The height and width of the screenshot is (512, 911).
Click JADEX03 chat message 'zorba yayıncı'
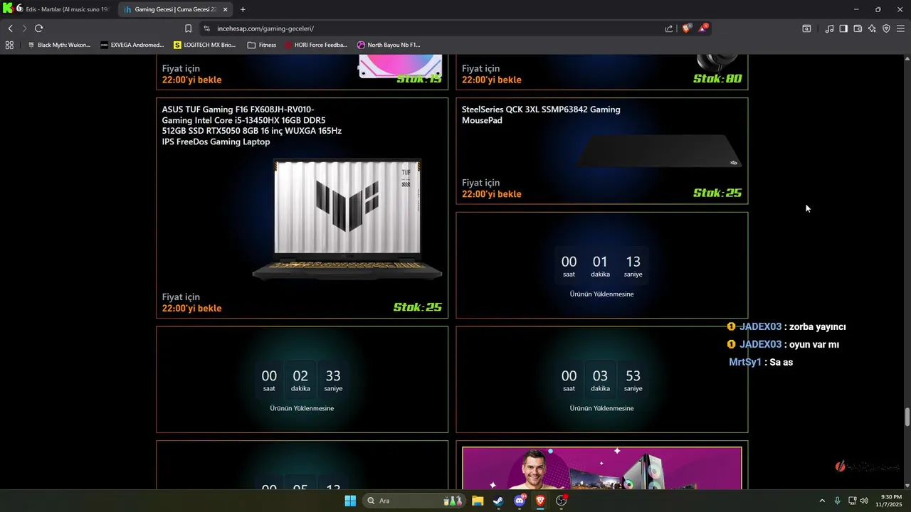tap(786, 326)
